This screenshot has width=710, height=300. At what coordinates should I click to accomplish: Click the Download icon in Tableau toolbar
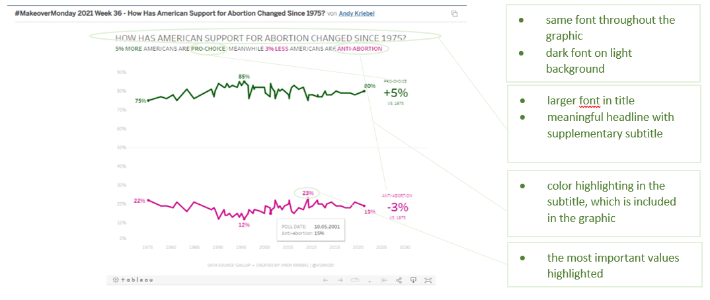pyautogui.click(x=414, y=280)
